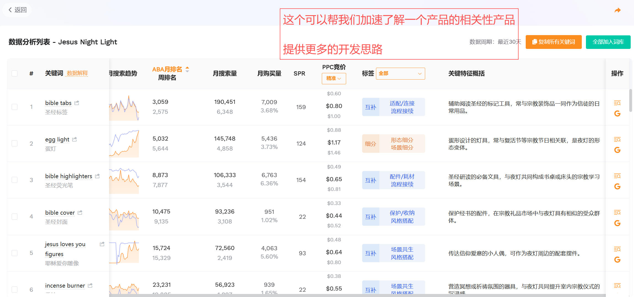
Task: Click the search trend chart for bible tabs
Action: [x=124, y=108]
